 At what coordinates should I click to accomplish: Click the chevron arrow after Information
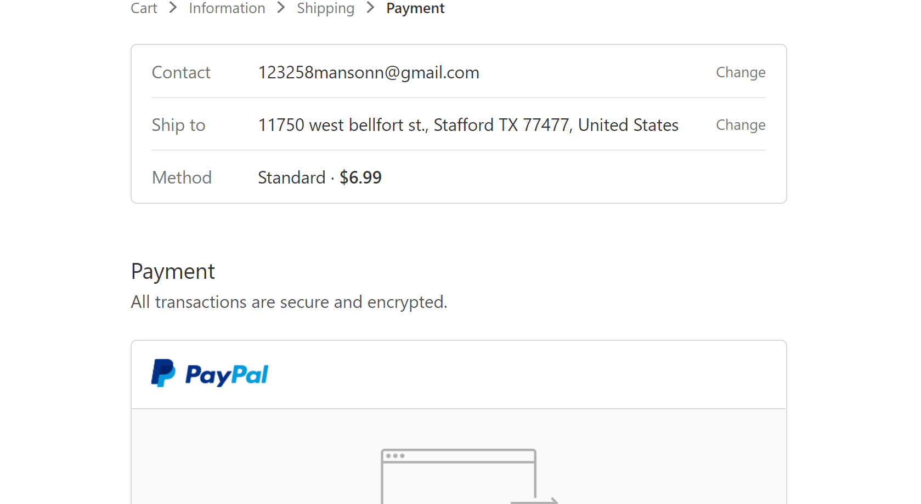click(281, 8)
